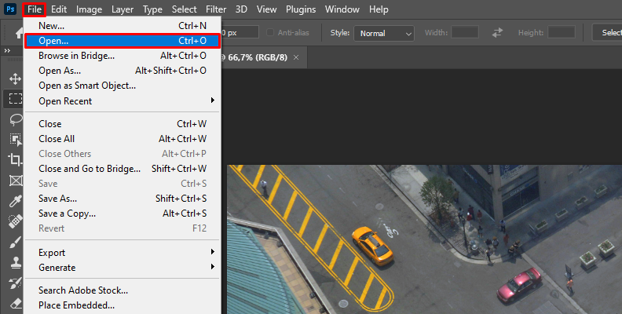Select the Frame tool
The width and height of the screenshot is (622, 314).
[x=16, y=181]
